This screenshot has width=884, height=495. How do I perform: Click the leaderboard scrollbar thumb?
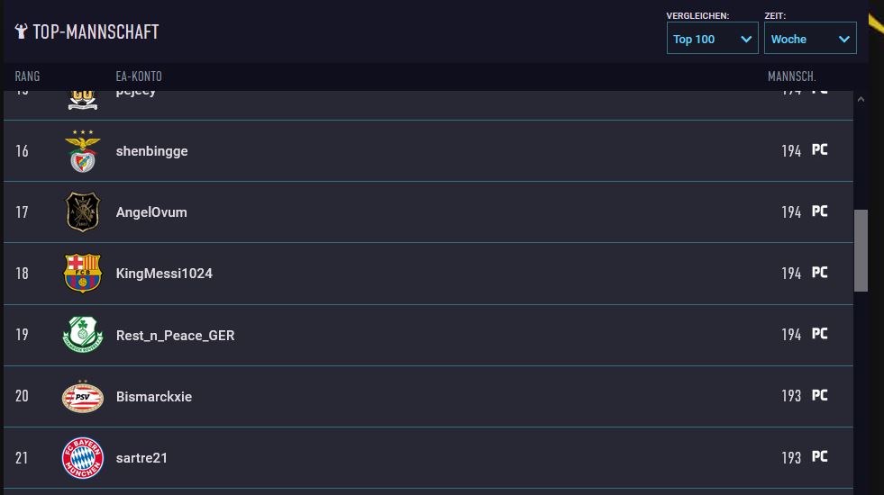point(861,250)
